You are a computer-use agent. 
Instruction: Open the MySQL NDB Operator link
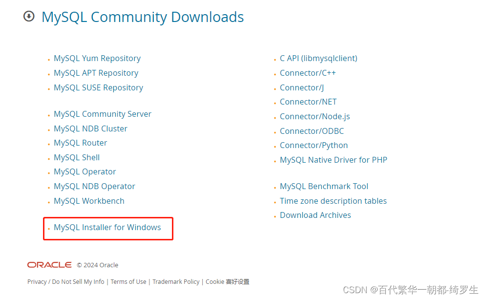coord(94,186)
